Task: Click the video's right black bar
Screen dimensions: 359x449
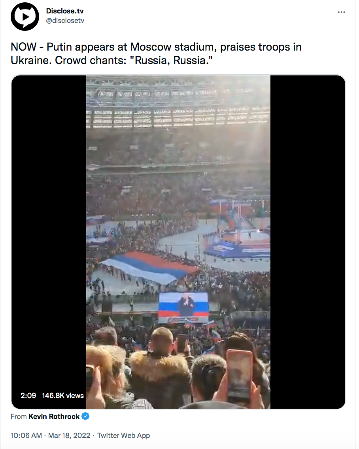Action: (x=308, y=237)
